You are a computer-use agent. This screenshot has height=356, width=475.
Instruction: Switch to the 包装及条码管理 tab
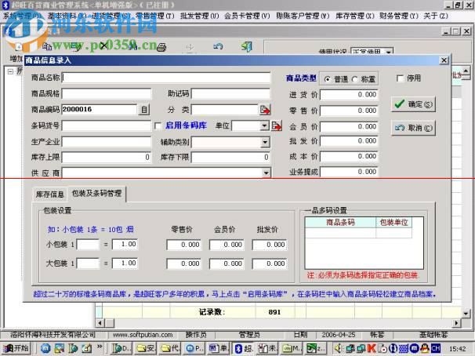click(x=97, y=194)
